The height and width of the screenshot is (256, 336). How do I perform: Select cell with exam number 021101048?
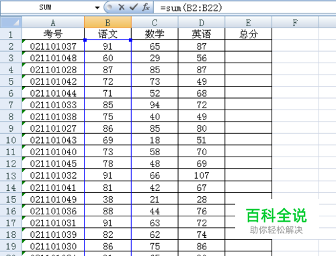(x=53, y=58)
